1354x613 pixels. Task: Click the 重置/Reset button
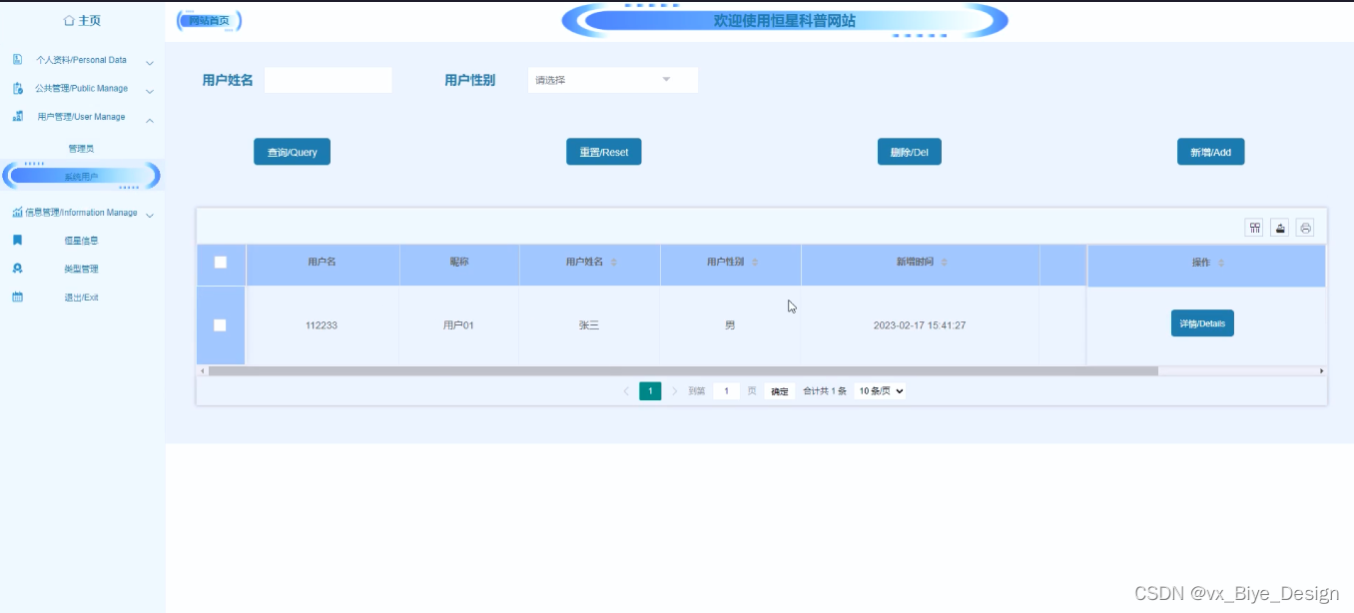tap(604, 152)
